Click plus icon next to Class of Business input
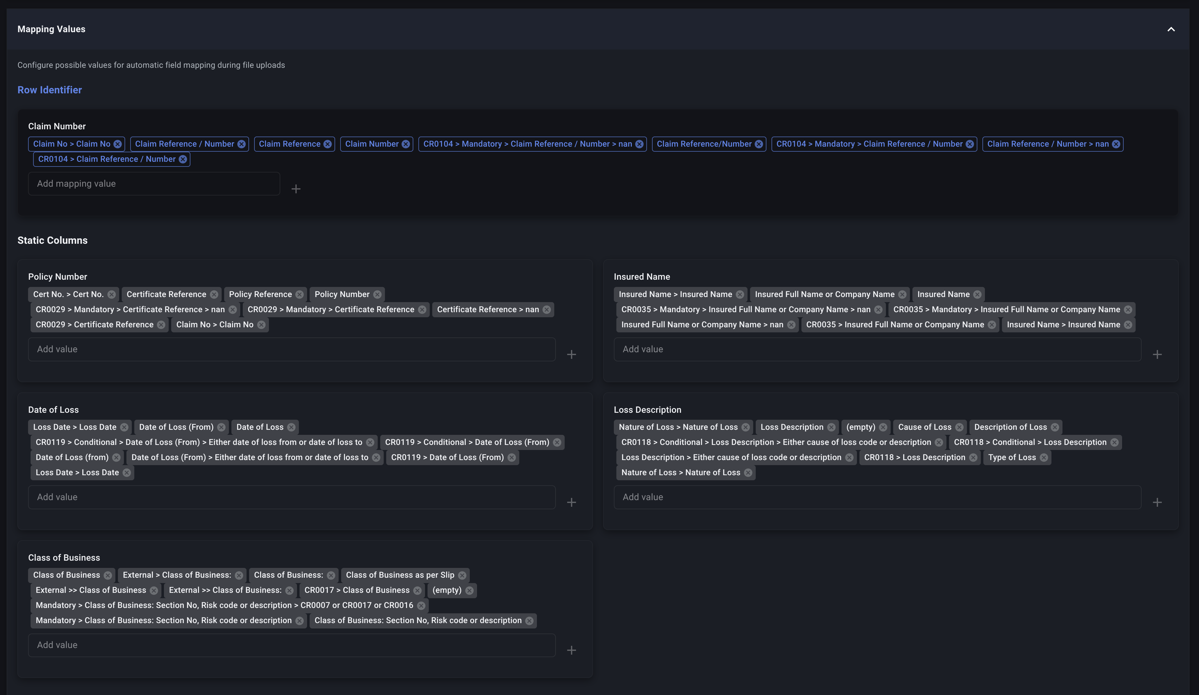 pyautogui.click(x=571, y=650)
